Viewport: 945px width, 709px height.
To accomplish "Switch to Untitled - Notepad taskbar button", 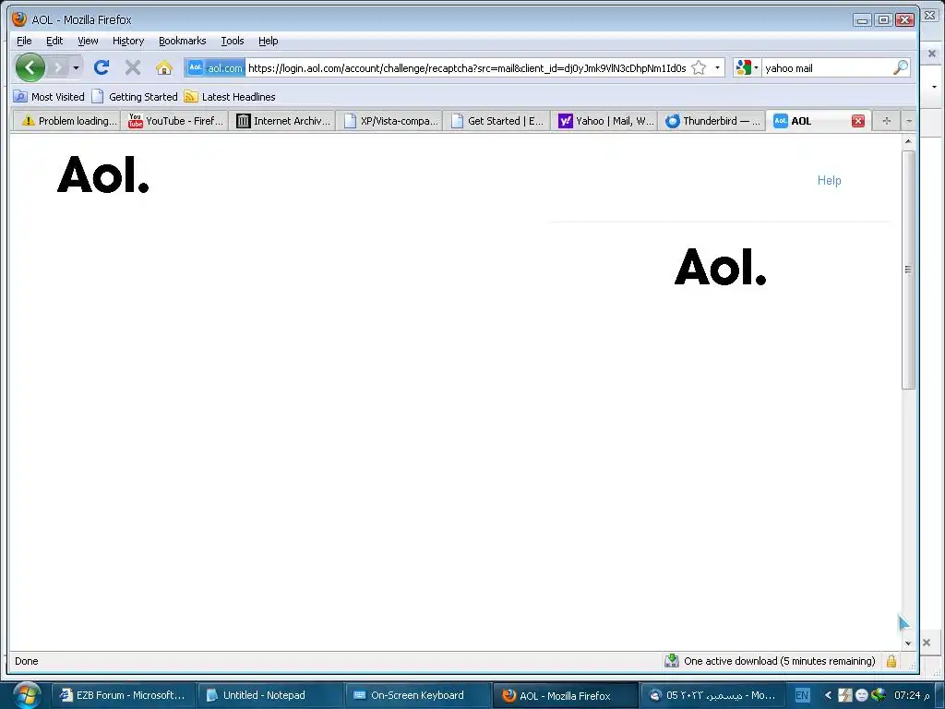I will [x=270, y=695].
